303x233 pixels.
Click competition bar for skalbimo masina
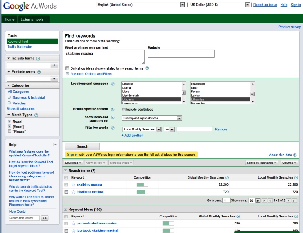tap(142, 184)
